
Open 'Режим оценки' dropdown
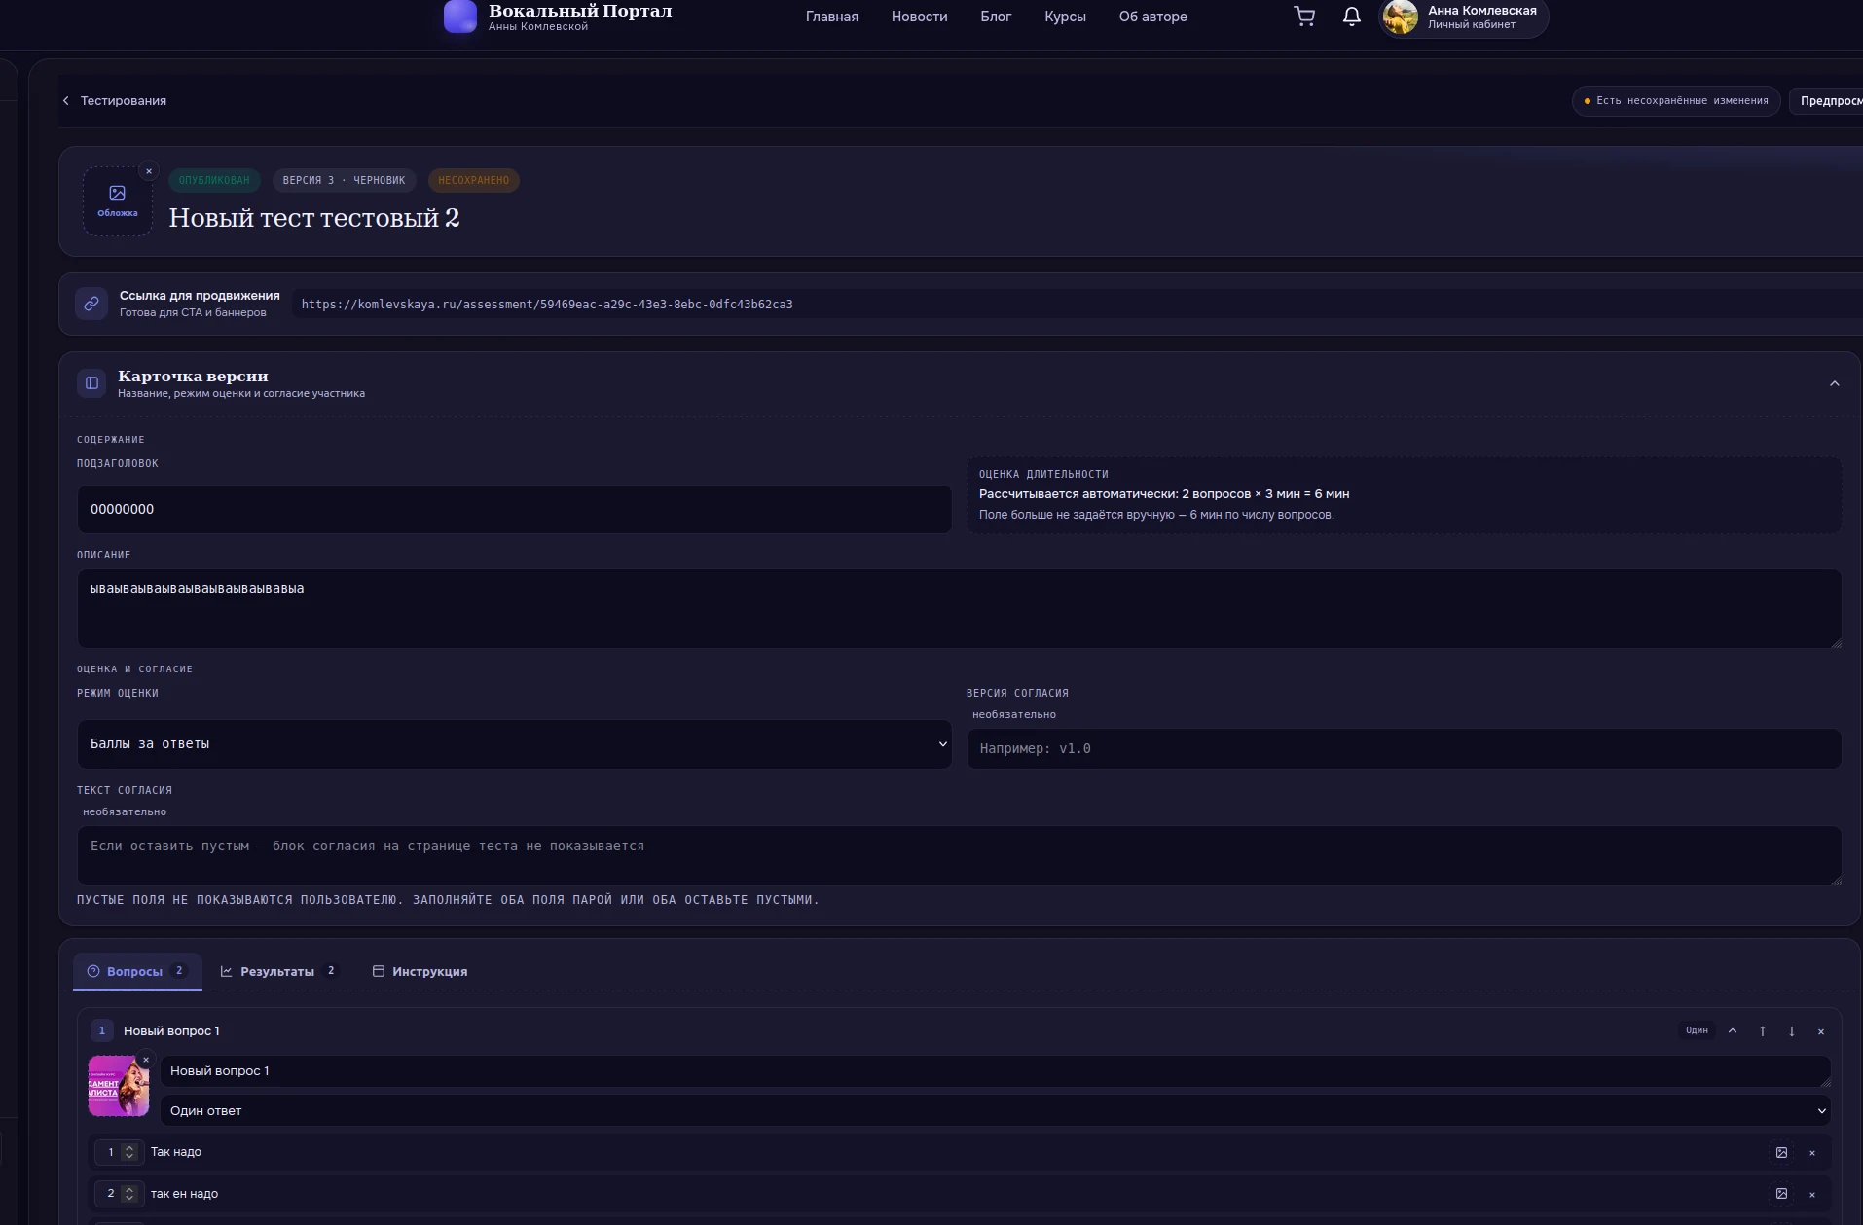click(514, 744)
